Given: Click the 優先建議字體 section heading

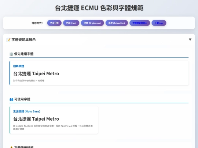Looking at the screenshot, I should click(24, 54).
